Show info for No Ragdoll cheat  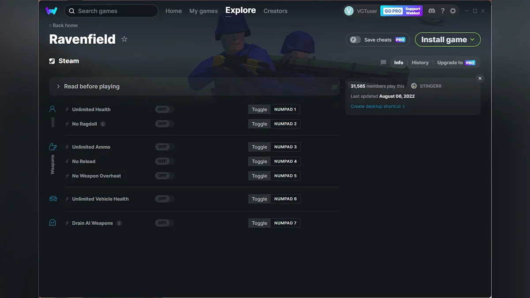[103, 124]
